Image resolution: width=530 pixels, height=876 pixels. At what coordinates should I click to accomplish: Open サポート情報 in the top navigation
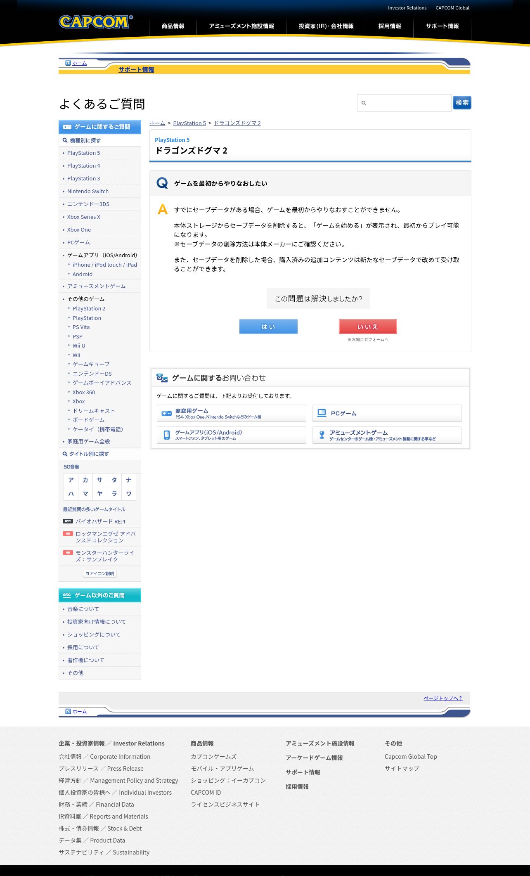(x=442, y=26)
